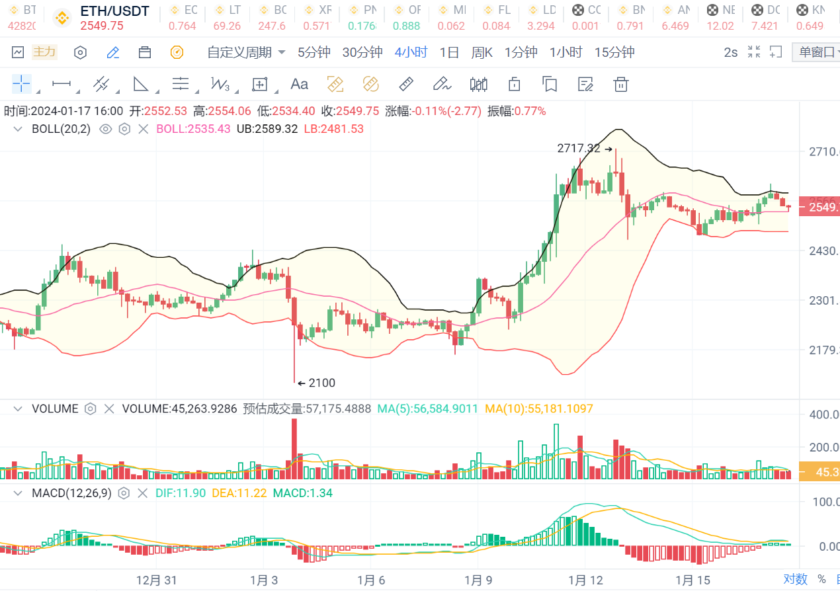This screenshot has width=840, height=591.
Task: Select the horizontal line drawing tool
Action: (62, 83)
